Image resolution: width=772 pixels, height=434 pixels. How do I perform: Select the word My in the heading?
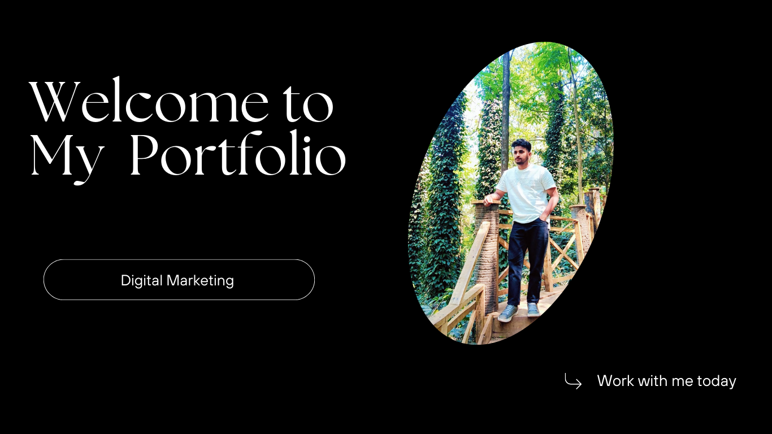[67, 159]
